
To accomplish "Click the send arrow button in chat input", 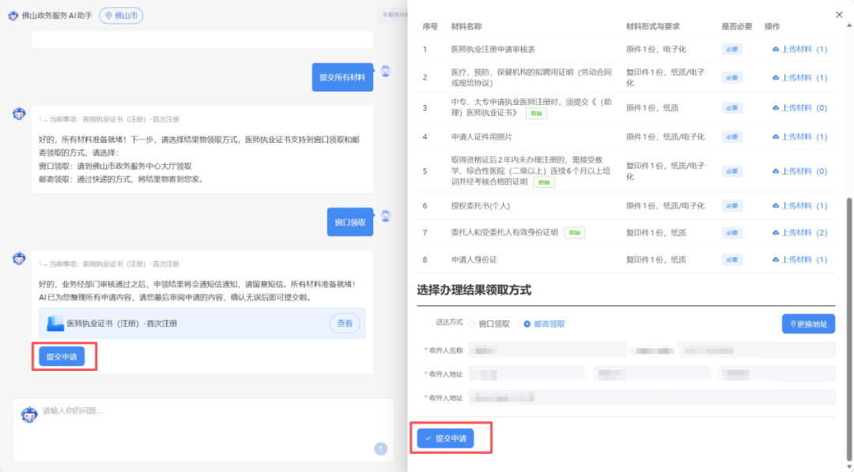I will click(380, 448).
